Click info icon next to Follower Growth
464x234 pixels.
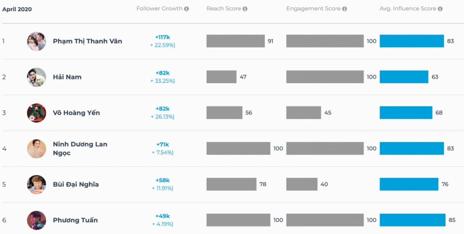pos(186,9)
